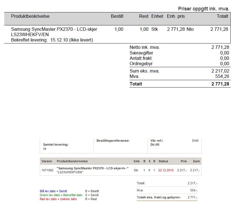This screenshot has height=208, width=236.
Task: Click the 'Stk' unit in top table
Action: (x=155, y=29)
